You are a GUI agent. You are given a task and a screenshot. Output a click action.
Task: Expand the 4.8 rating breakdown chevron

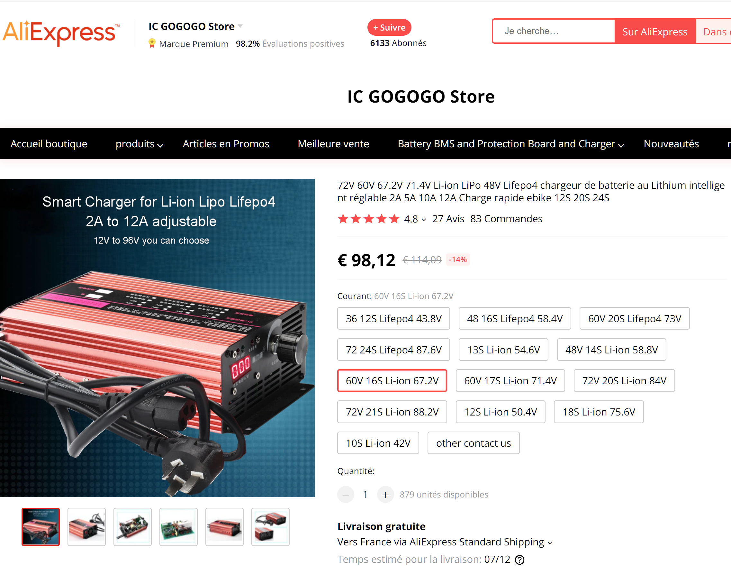[424, 220]
